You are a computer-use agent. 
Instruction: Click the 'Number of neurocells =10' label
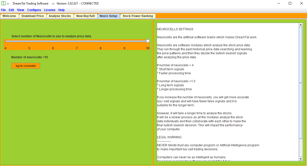(30, 57)
